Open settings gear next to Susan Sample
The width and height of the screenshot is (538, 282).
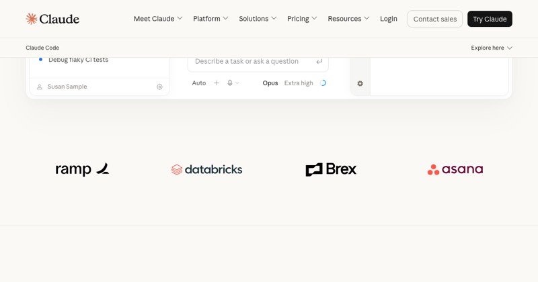pyautogui.click(x=159, y=87)
